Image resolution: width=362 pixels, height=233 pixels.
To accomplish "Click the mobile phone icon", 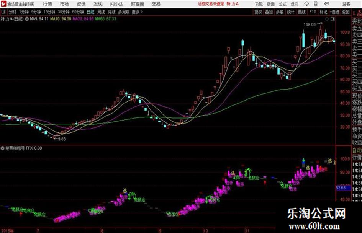I will (x=316, y=4).
